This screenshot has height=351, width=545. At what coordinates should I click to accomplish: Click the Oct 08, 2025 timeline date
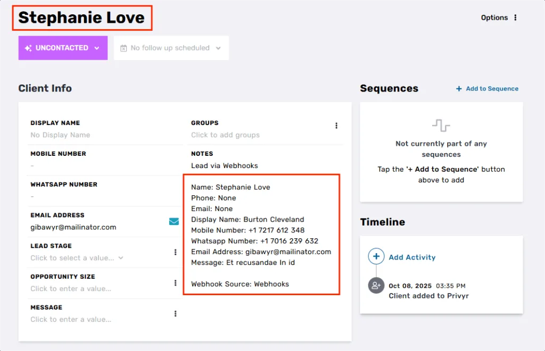pyautogui.click(x=410, y=286)
